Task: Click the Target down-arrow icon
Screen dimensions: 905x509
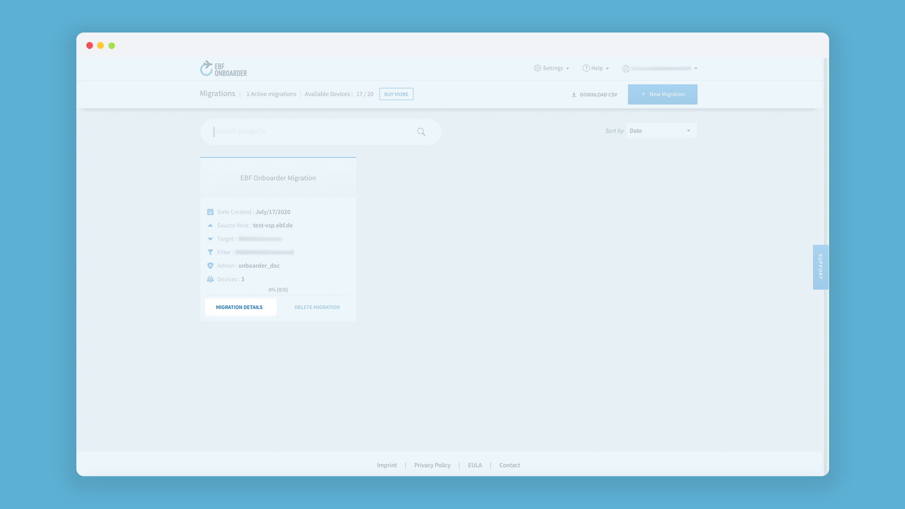Action: click(210, 239)
